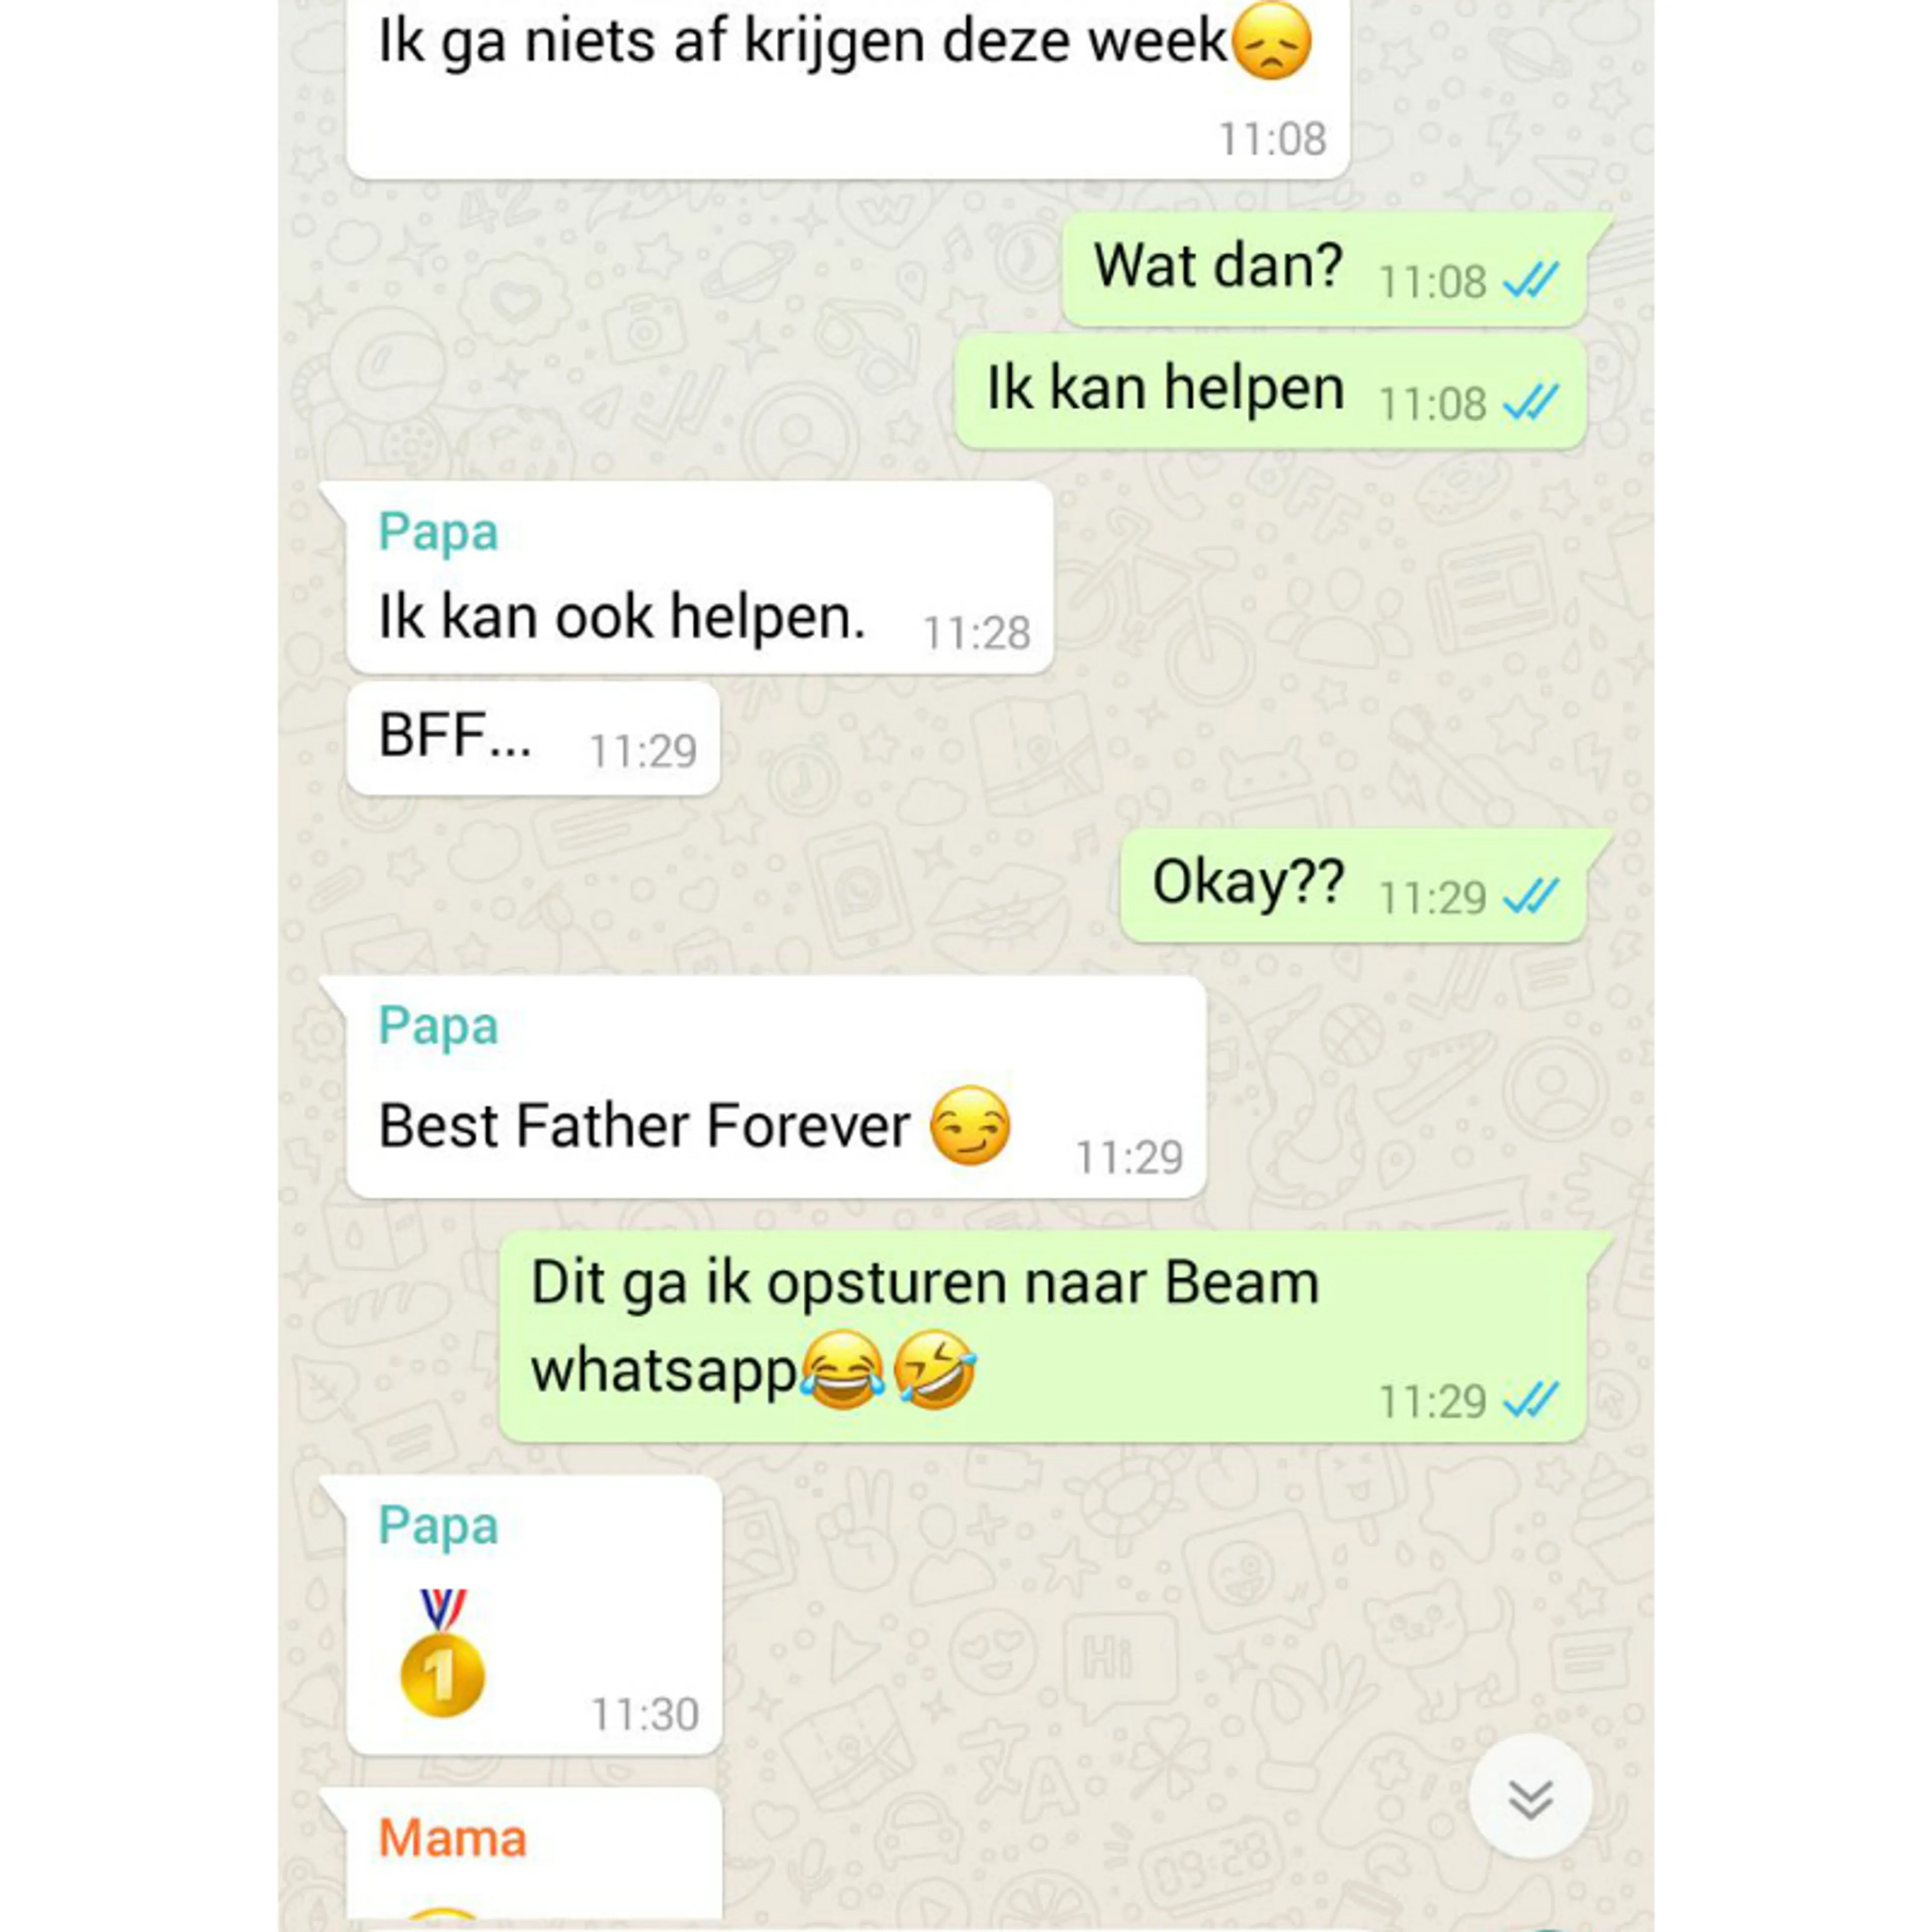Tap the 11:30 timestamp on medal message
Viewport: 1932px width, 1932px height.
(645, 1714)
